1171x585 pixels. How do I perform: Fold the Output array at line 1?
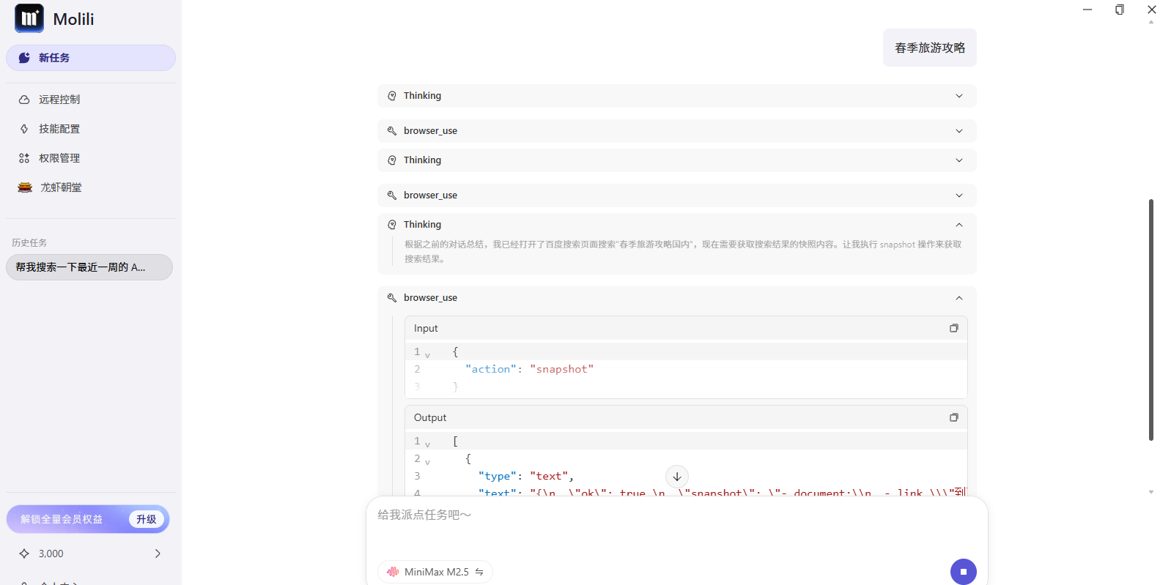(x=428, y=444)
